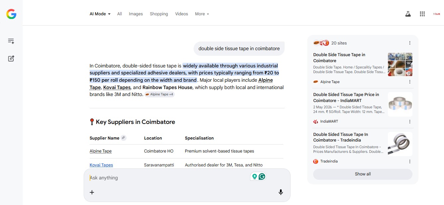Click the '20 sites' label
Viewport: 444px width, 205px height.
coord(339,43)
